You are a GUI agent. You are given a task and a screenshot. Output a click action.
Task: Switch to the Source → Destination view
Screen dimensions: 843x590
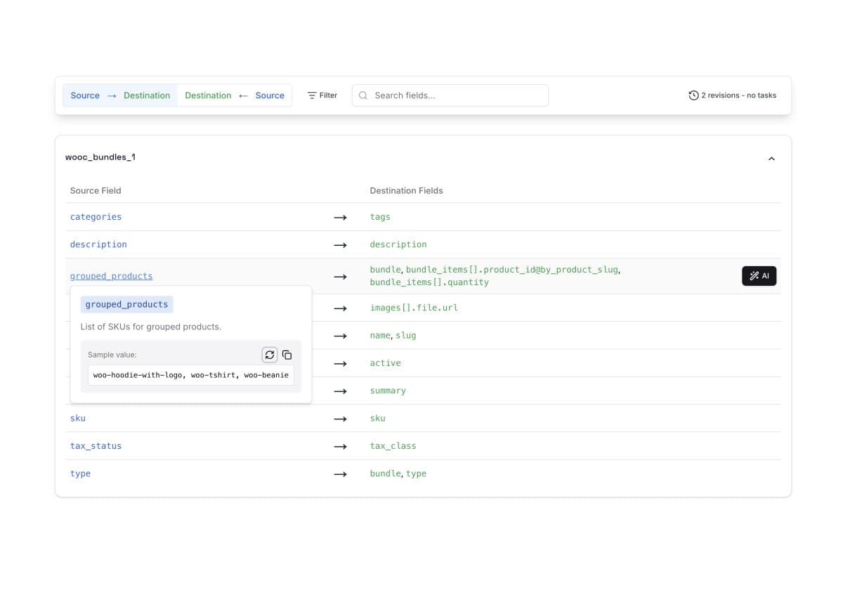(x=119, y=95)
